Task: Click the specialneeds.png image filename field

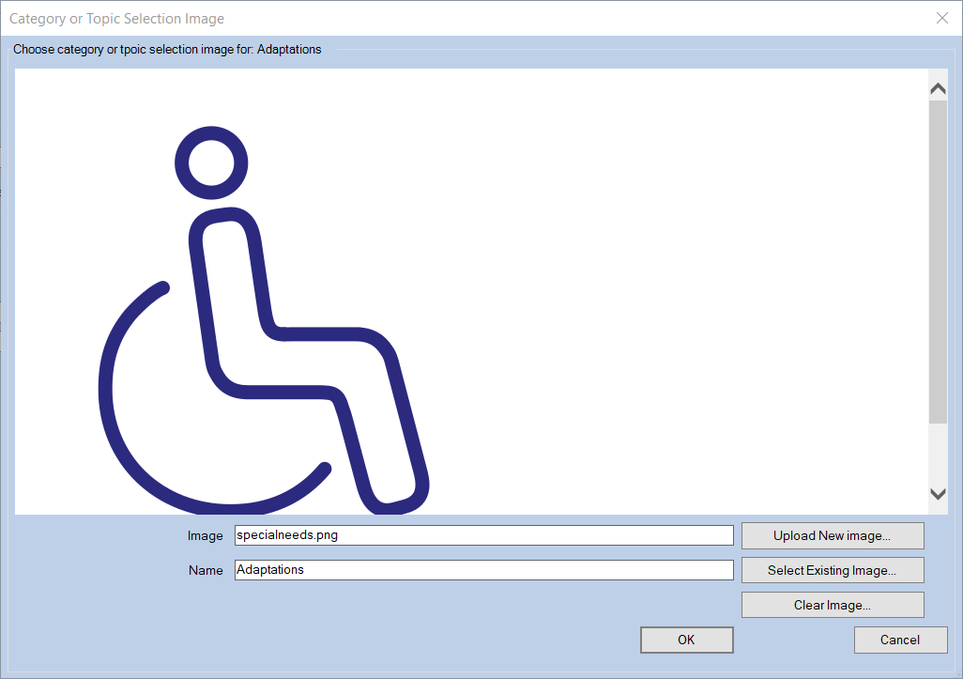Action: click(482, 535)
